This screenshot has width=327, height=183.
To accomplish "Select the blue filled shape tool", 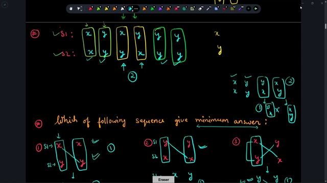I will [216, 9].
